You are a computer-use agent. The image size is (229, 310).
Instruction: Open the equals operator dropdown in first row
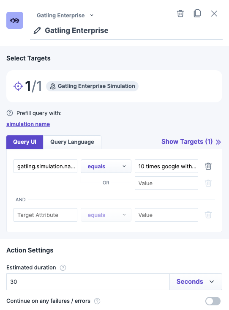[x=106, y=166]
